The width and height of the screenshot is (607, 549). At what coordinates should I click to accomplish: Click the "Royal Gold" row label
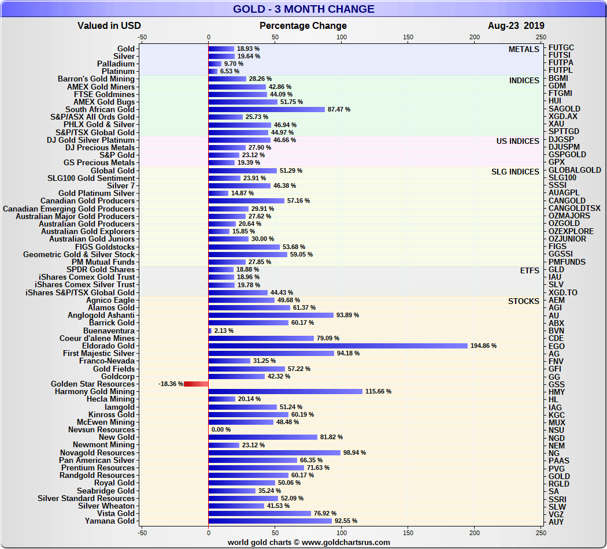(114, 483)
